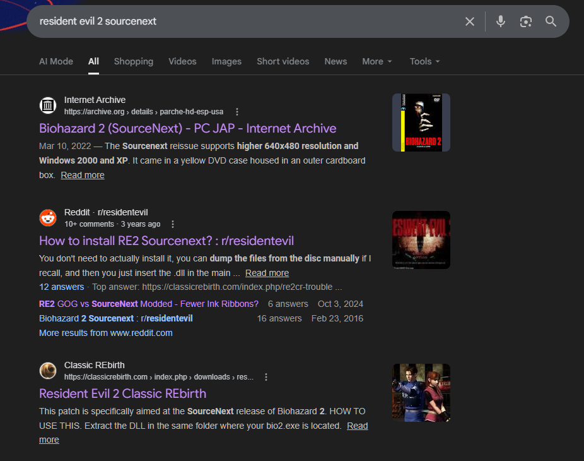Open RE2 GOG vs SourceNext Modded link
Image resolution: width=584 pixels, height=461 pixels.
point(149,304)
